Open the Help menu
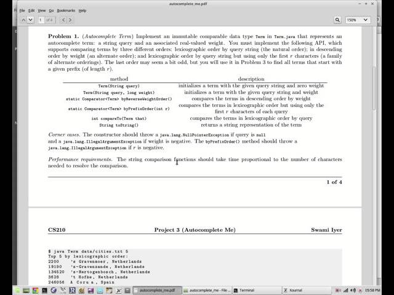 pyautogui.click(x=82, y=10)
